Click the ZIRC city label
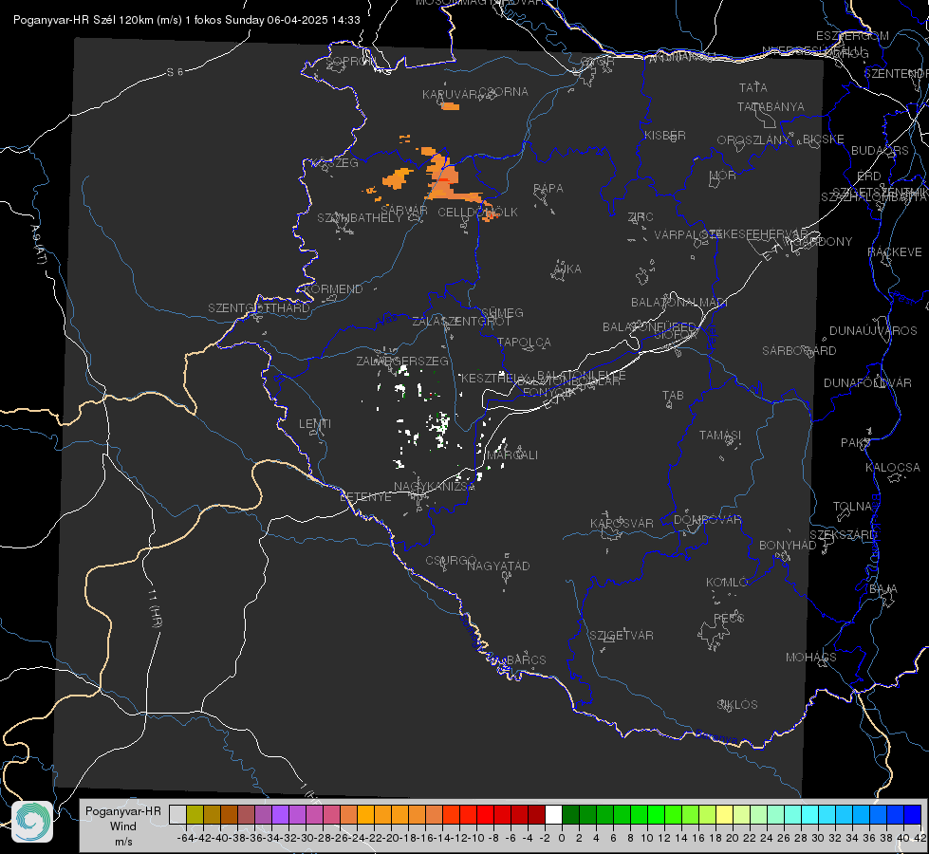This screenshot has height=854, width=929. [x=641, y=217]
